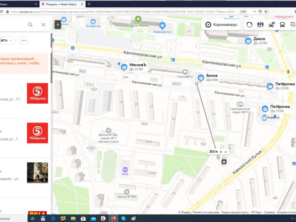Click the Справка link
The image size is (296, 222).
tap(269, 212)
